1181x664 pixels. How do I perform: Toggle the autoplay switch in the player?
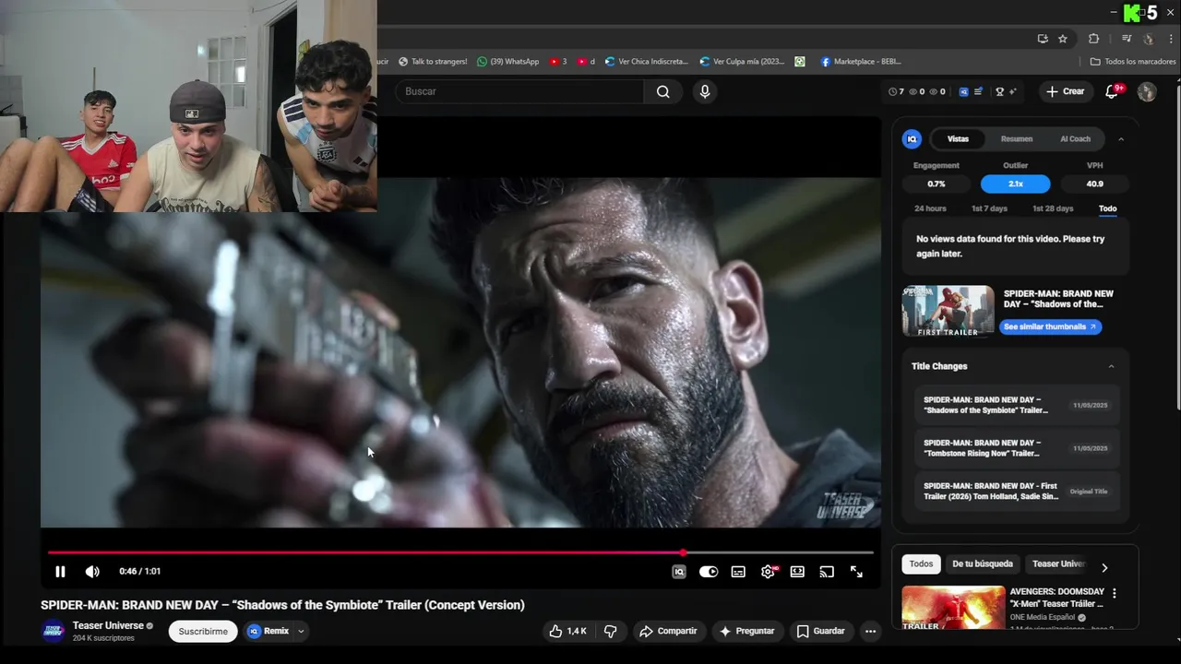(709, 572)
